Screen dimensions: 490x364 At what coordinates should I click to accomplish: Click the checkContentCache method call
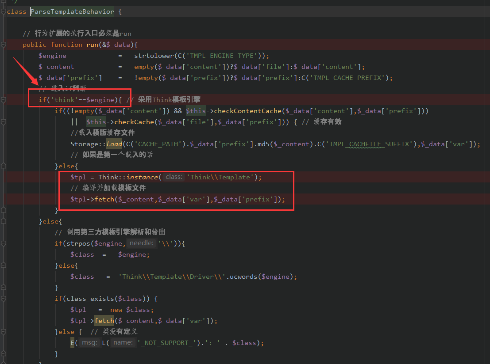click(x=247, y=111)
